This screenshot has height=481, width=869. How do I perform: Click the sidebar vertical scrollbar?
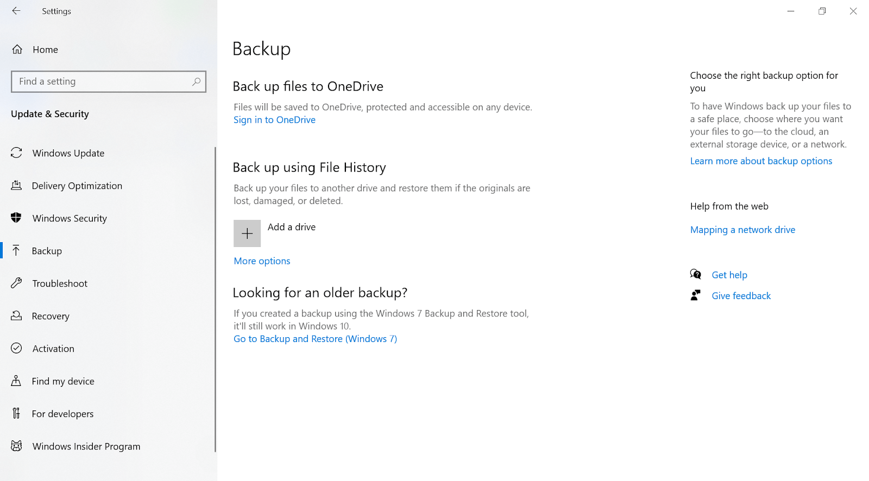tap(215, 299)
